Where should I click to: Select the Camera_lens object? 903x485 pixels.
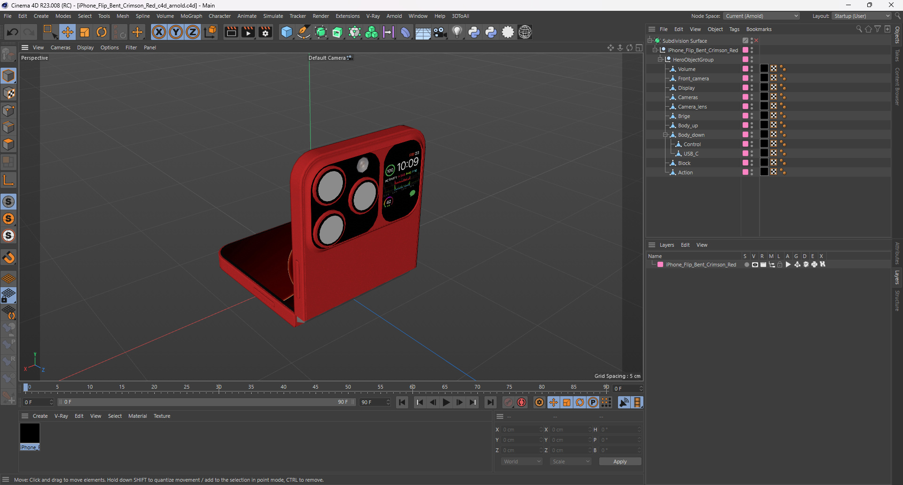(692, 107)
